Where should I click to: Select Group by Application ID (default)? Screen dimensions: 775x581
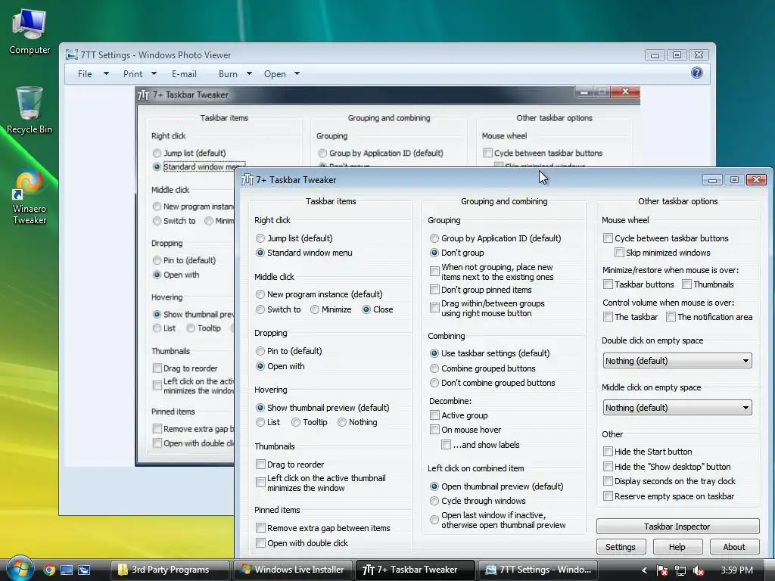(x=495, y=238)
